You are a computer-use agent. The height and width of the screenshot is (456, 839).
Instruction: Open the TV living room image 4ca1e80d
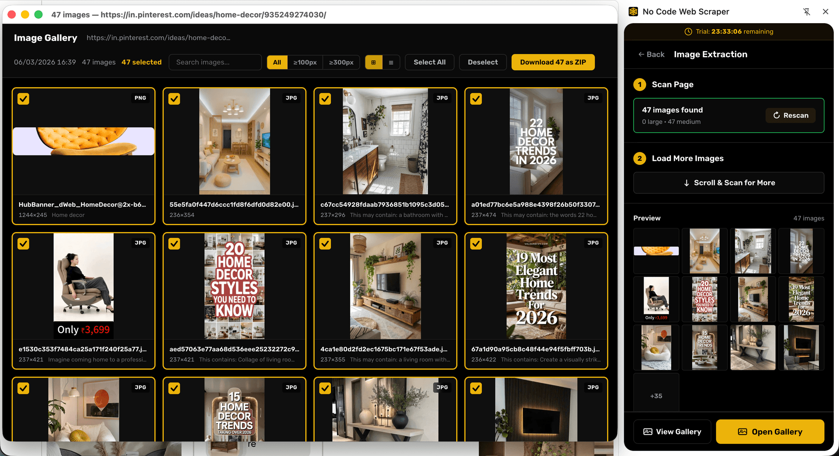pos(385,286)
